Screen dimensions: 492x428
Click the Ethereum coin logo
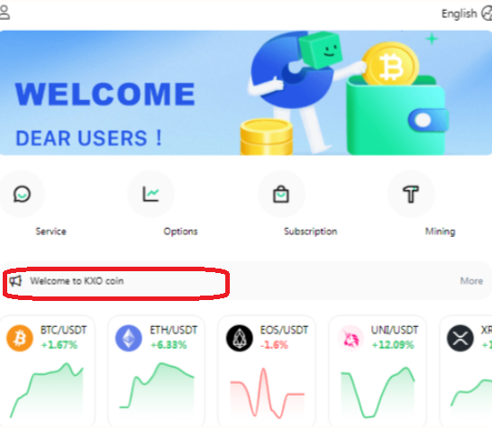(129, 338)
